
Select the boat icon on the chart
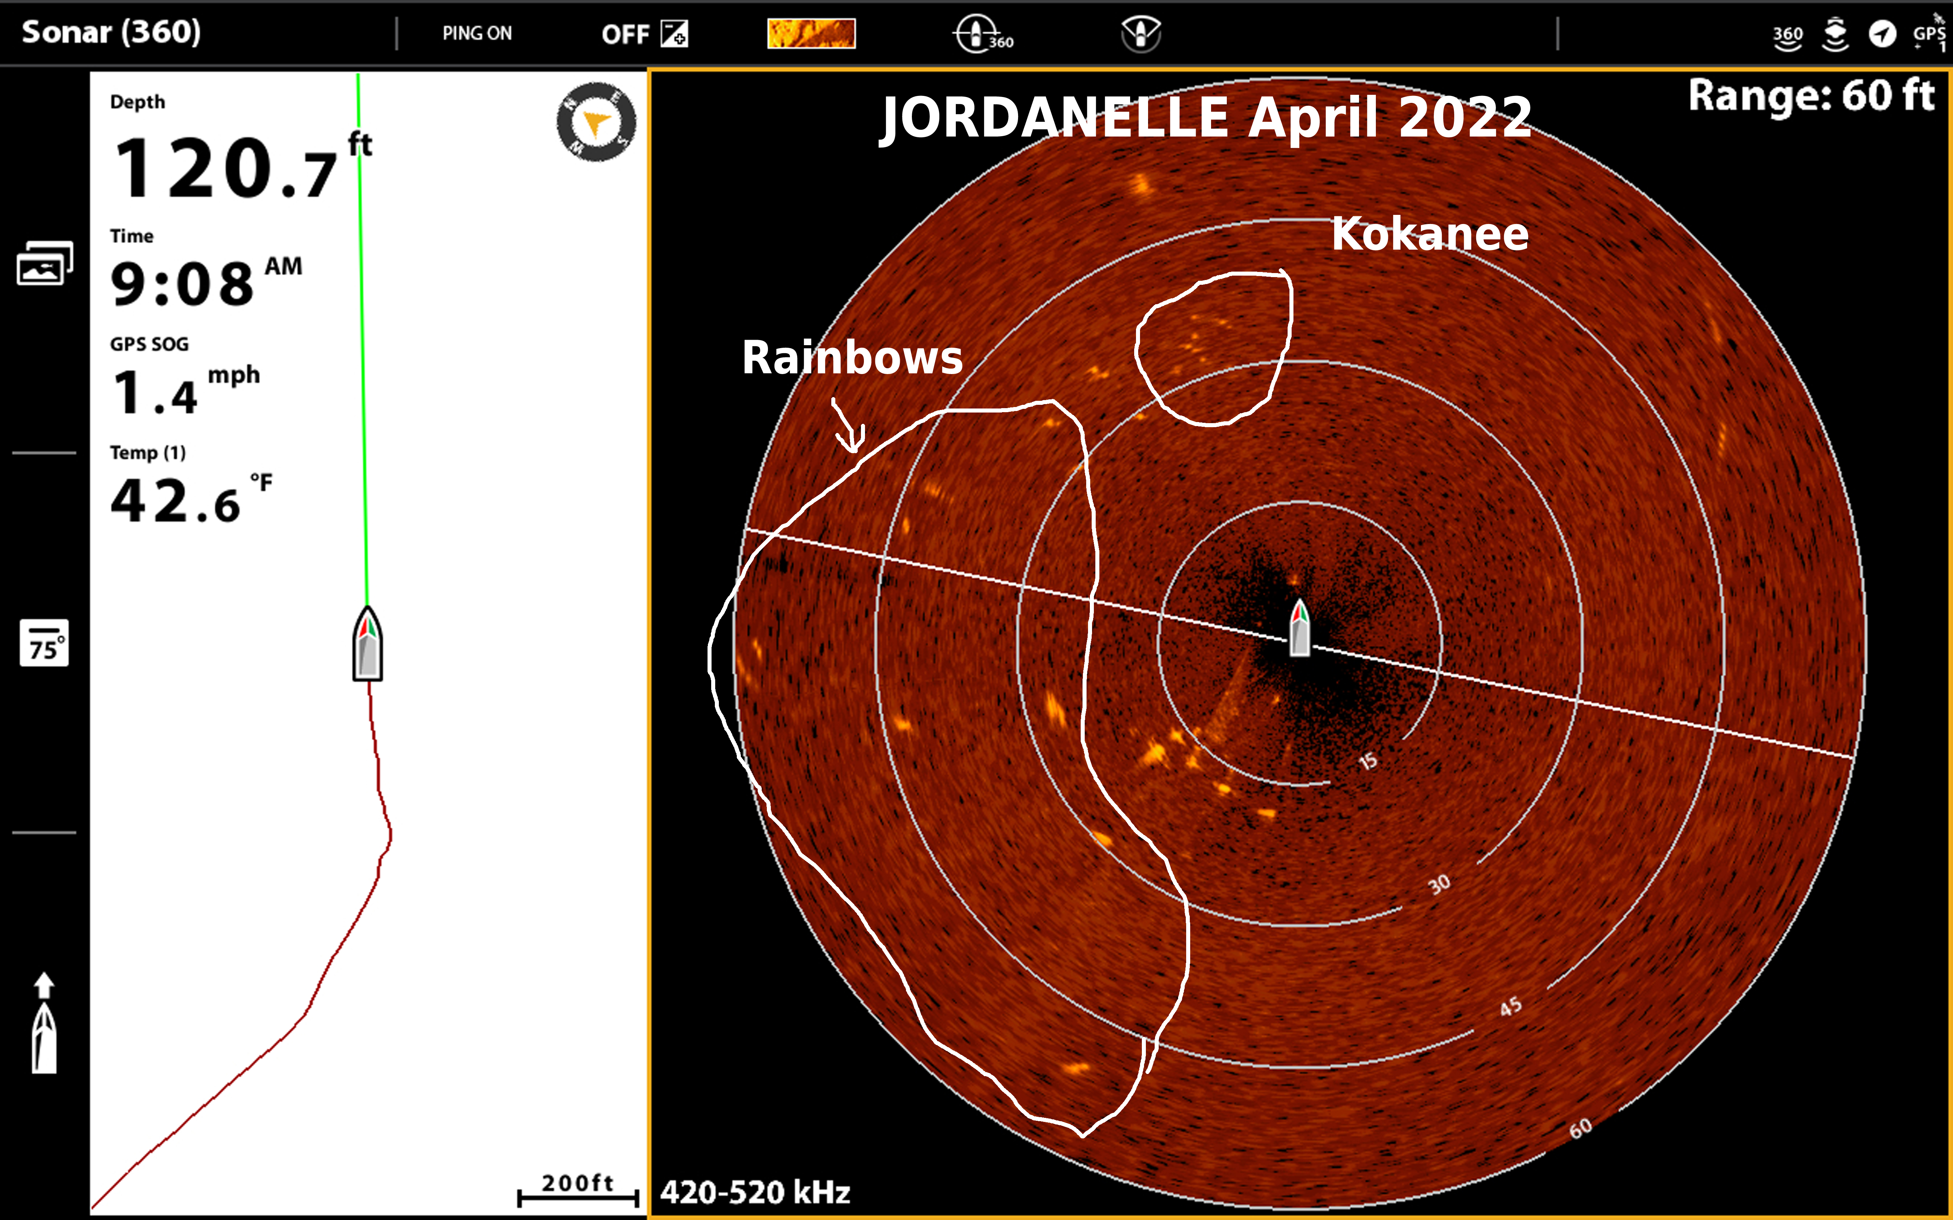367,644
